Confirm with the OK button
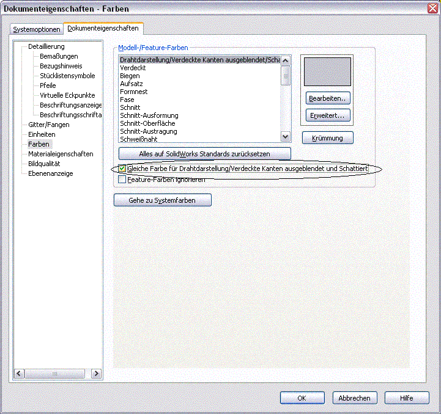Image resolution: width=441 pixels, height=414 pixels. pos(302,398)
